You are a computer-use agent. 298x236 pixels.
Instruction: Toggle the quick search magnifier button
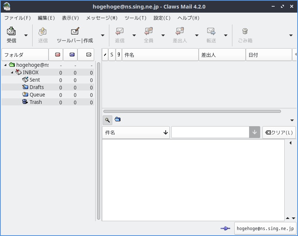click(107, 120)
